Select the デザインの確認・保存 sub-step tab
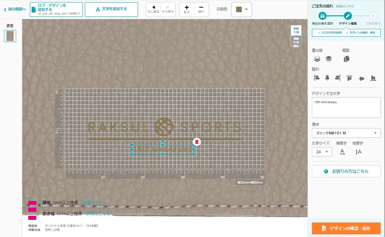Screen dimensions: 385x237 [x=361, y=33]
